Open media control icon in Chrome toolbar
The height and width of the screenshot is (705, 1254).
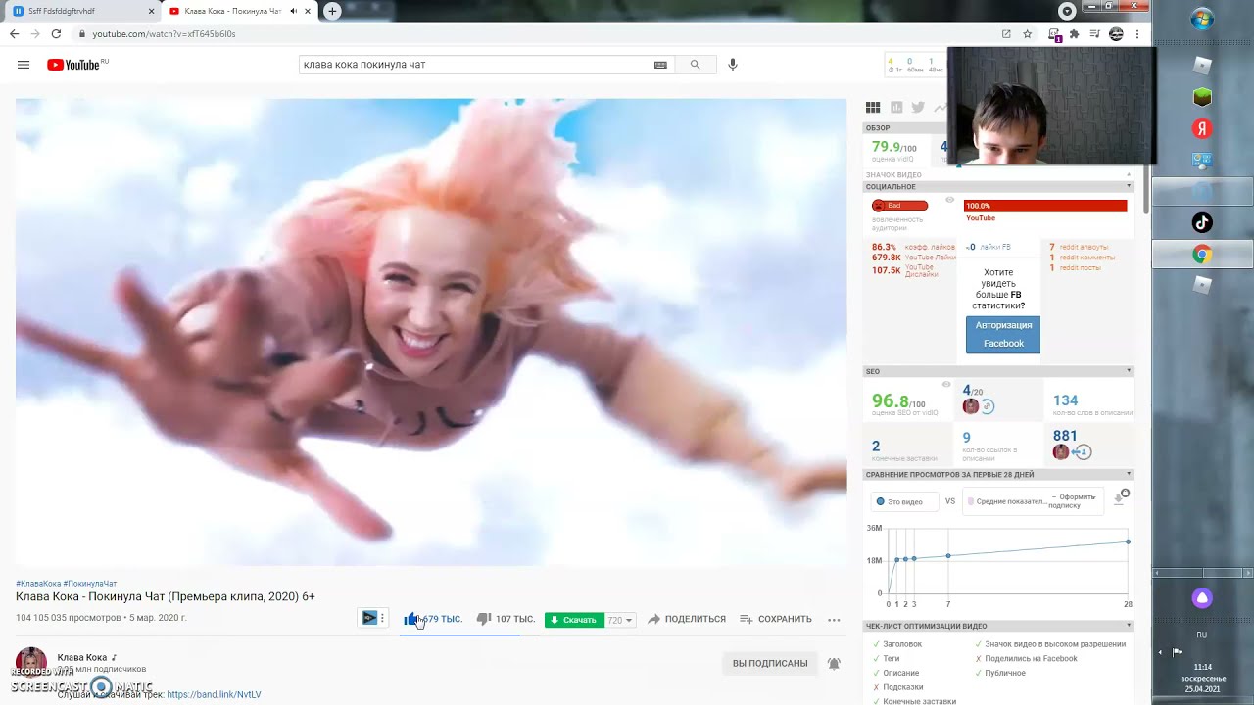[x=1095, y=33]
